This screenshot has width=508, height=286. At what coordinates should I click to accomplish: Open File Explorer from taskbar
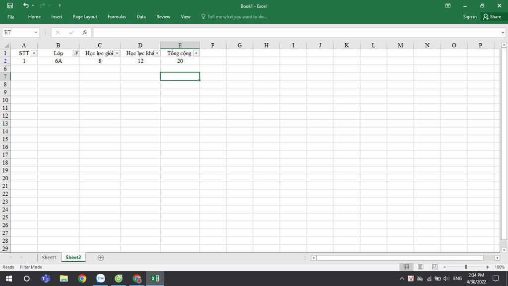coord(63,279)
